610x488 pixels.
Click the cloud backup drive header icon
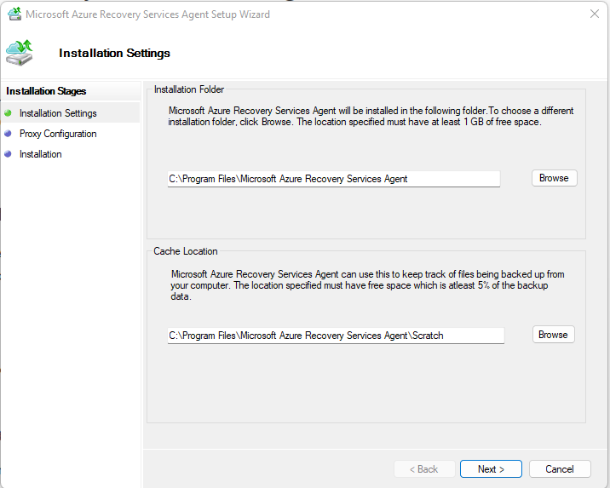click(x=20, y=53)
